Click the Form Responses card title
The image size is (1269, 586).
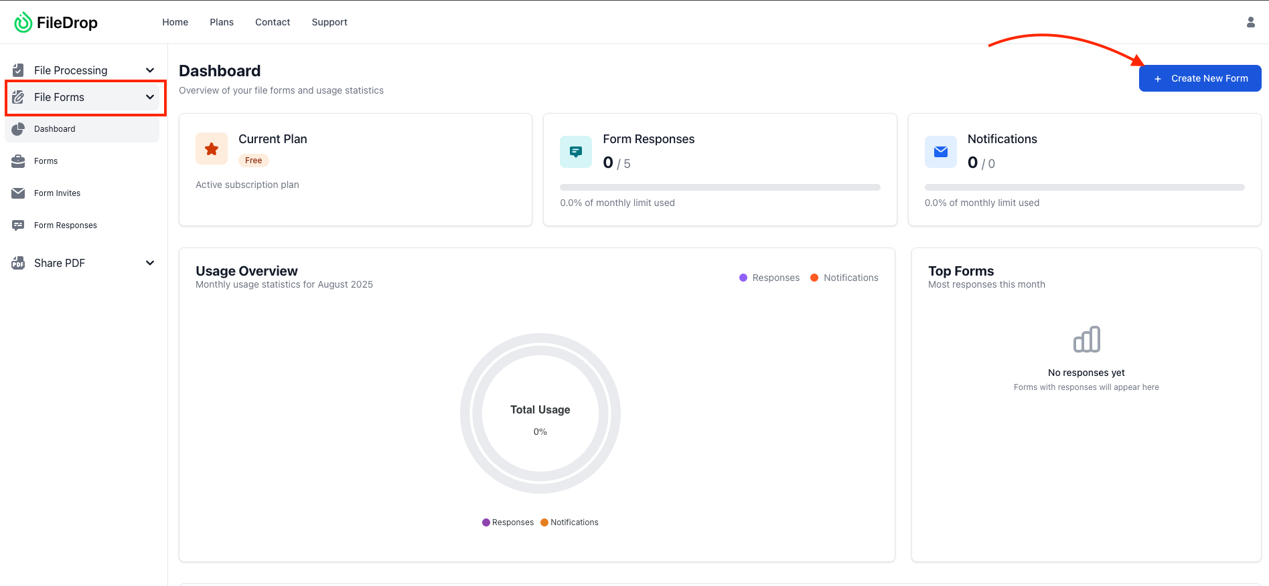[x=649, y=139]
